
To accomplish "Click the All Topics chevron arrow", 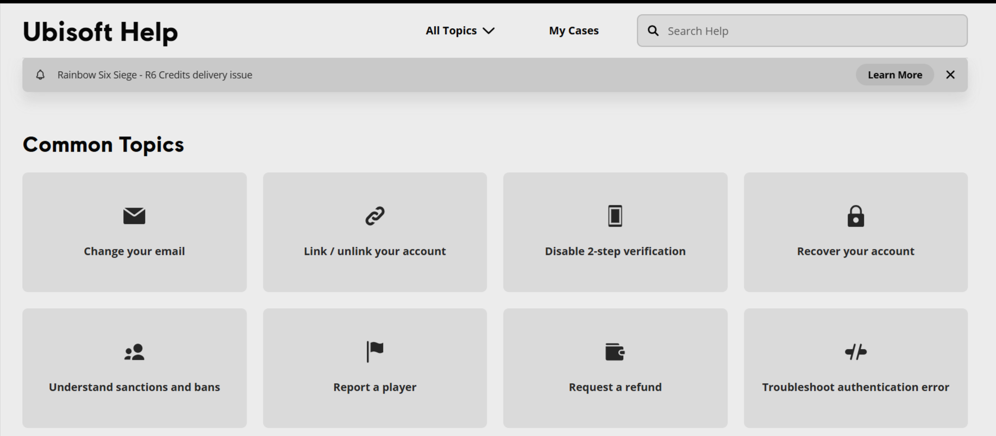I will [x=488, y=31].
